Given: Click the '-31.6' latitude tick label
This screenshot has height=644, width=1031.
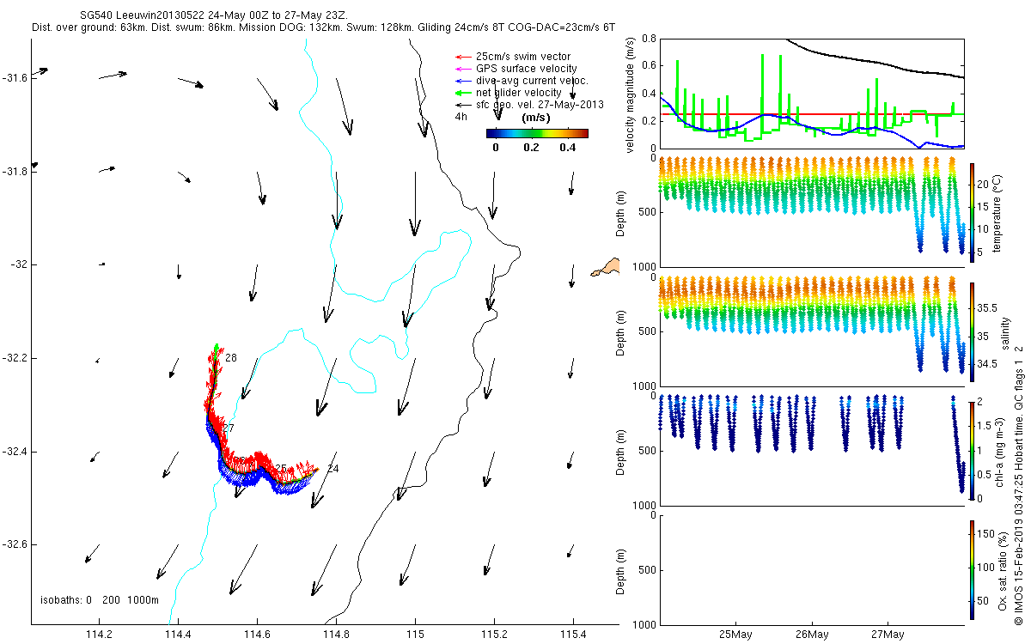Looking at the screenshot, I should (x=15, y=77).
